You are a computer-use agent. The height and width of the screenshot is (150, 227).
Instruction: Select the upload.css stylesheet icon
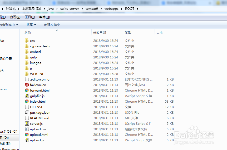point(27,129)
